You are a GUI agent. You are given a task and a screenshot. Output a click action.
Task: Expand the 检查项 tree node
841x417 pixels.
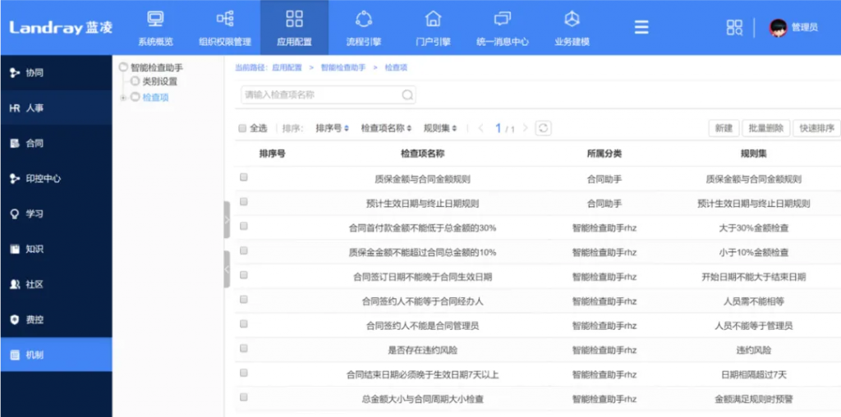(123, 98)
